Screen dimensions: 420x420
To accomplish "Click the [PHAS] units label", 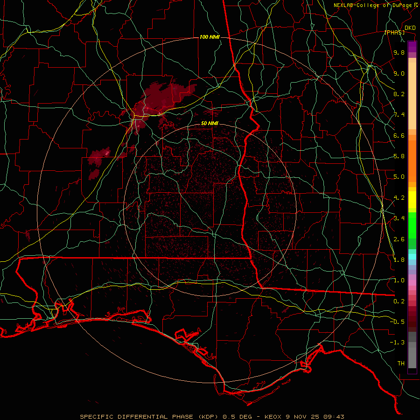I will [394, 33].
